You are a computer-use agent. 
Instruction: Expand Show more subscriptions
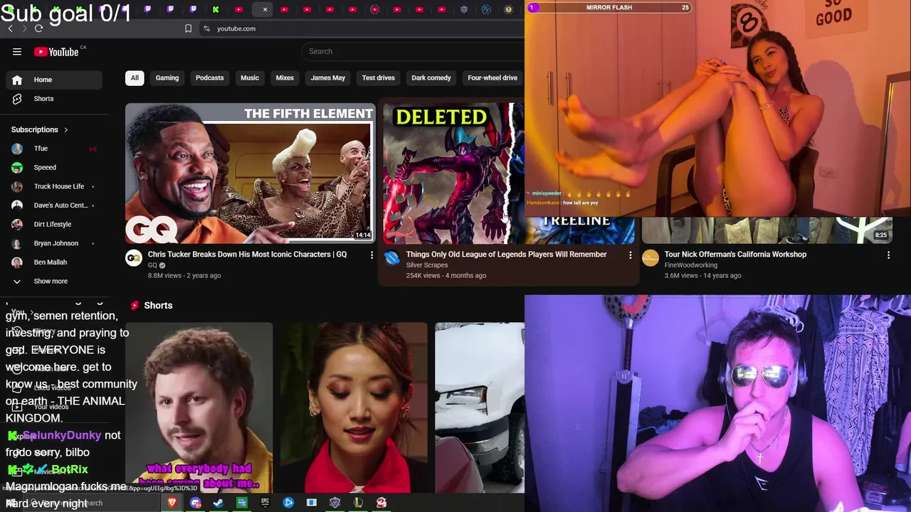click(x=53, y=281)
